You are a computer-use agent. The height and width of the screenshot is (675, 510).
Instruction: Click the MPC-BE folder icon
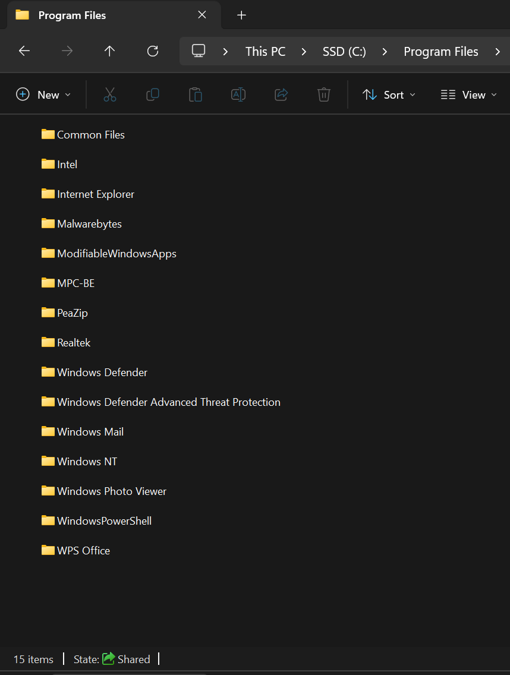(x=48, y=283)
